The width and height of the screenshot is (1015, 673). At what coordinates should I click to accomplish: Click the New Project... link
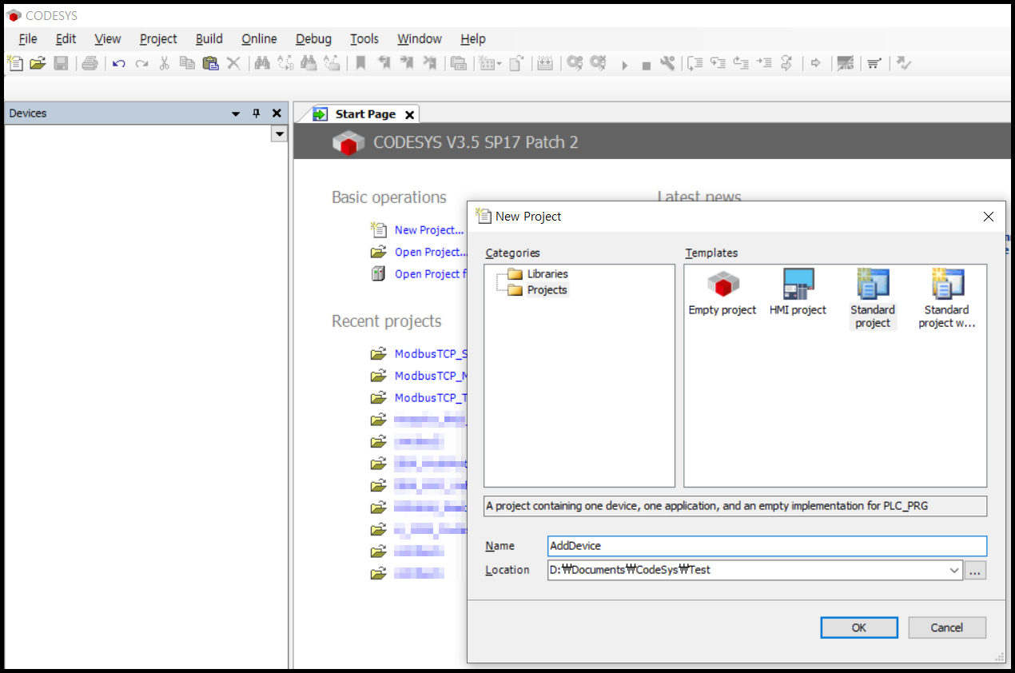point(429,230)
